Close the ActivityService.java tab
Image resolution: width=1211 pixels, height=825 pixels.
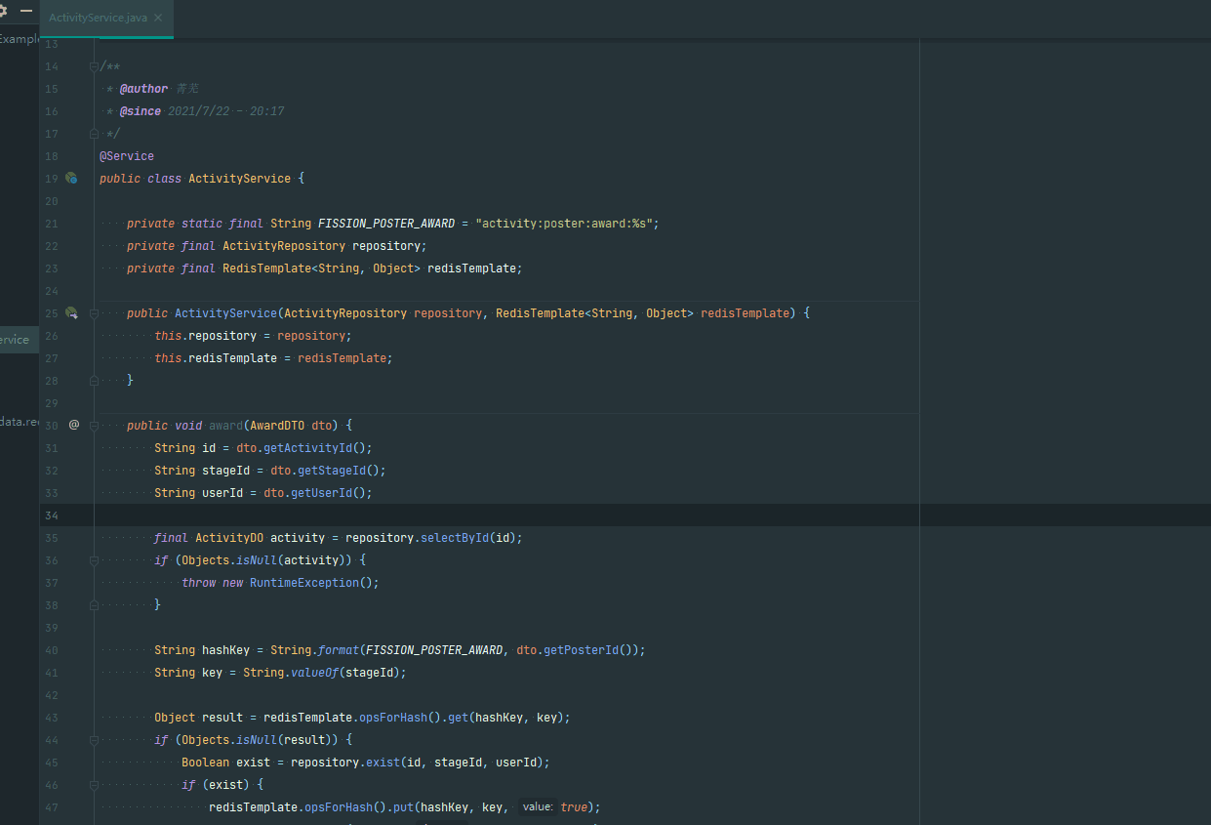[158, 18]
